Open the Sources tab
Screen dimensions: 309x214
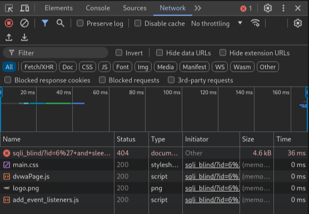coord(134,8)
